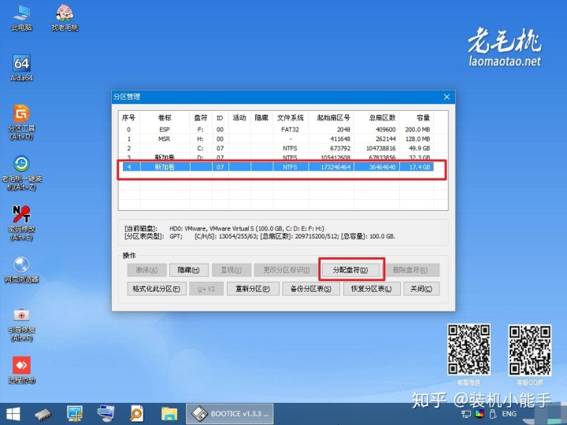Click the 备份分区表(S) button
Image resolution: width=567 pixels, height=425 pixels.
click(x=311, y=289)
